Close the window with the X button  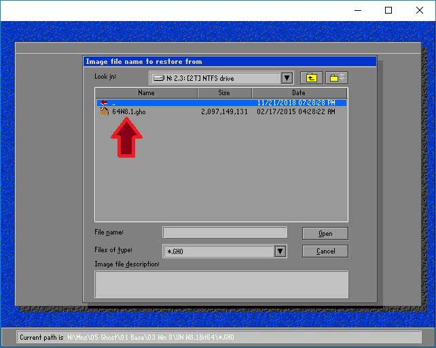point(420,10)
